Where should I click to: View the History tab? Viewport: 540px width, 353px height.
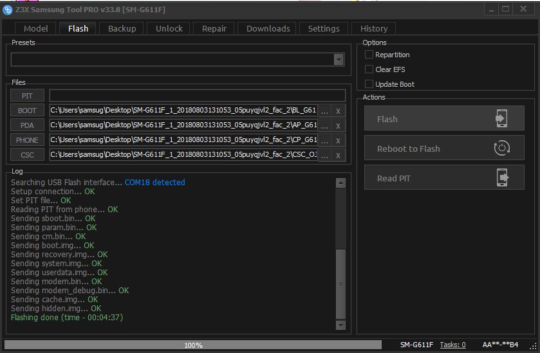(x=374, y=28)
